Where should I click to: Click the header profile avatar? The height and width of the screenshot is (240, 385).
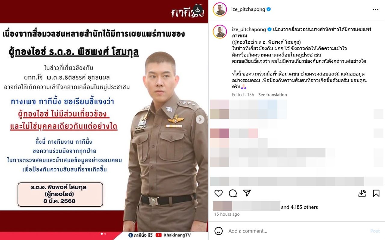pos(220,9)
